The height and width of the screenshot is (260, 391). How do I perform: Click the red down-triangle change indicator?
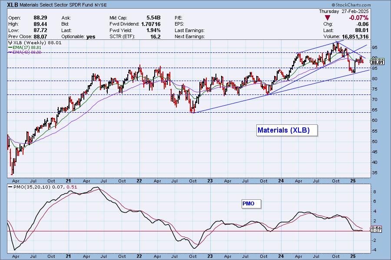click(x=328, y=18)
